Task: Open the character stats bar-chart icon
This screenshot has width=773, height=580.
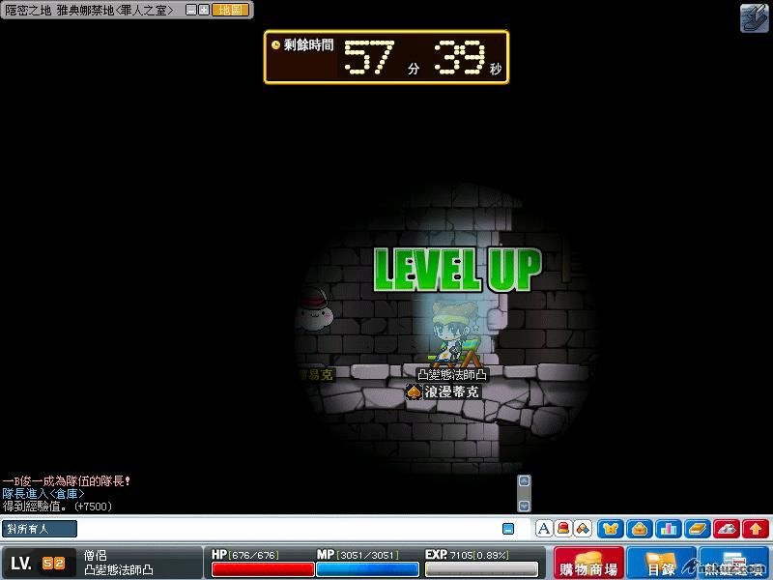Action: click(669, 529)
